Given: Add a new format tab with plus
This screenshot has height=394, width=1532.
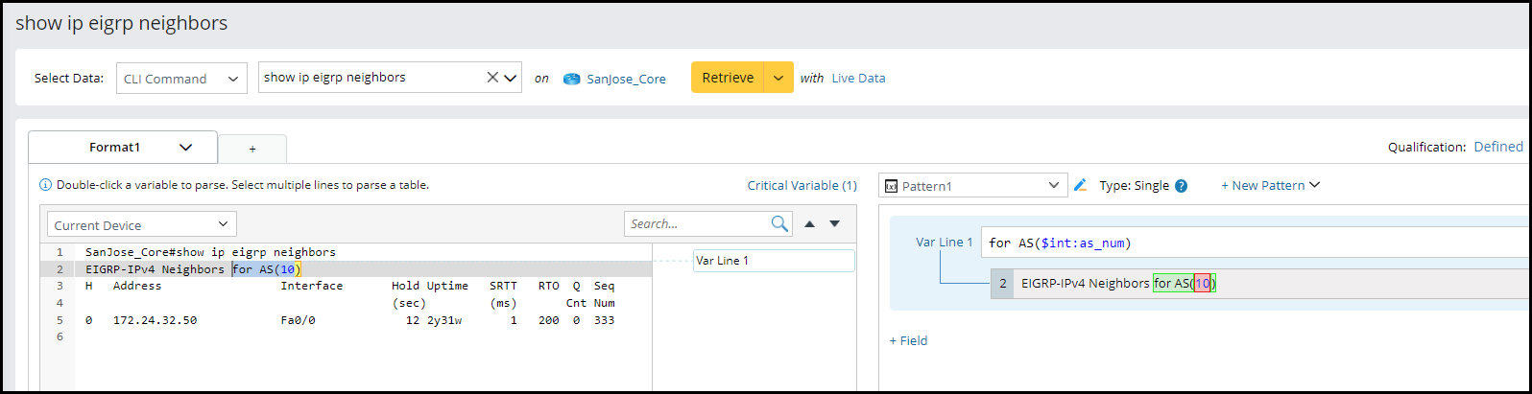Looking at the screenshot, I should point(252,149).
